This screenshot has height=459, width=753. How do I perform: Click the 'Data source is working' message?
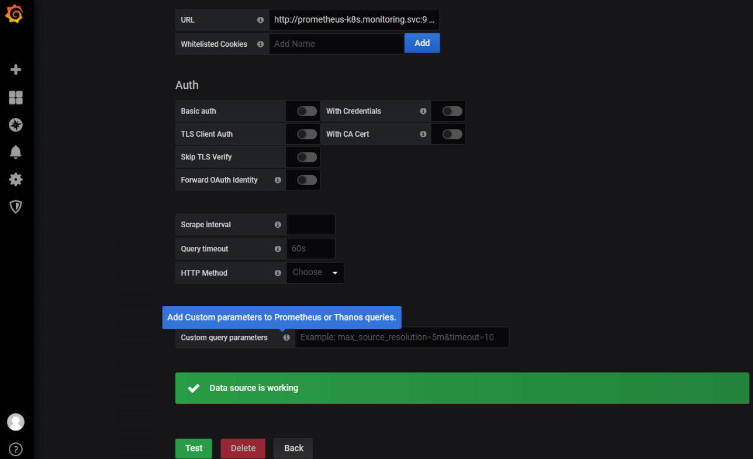pos(254,388)
